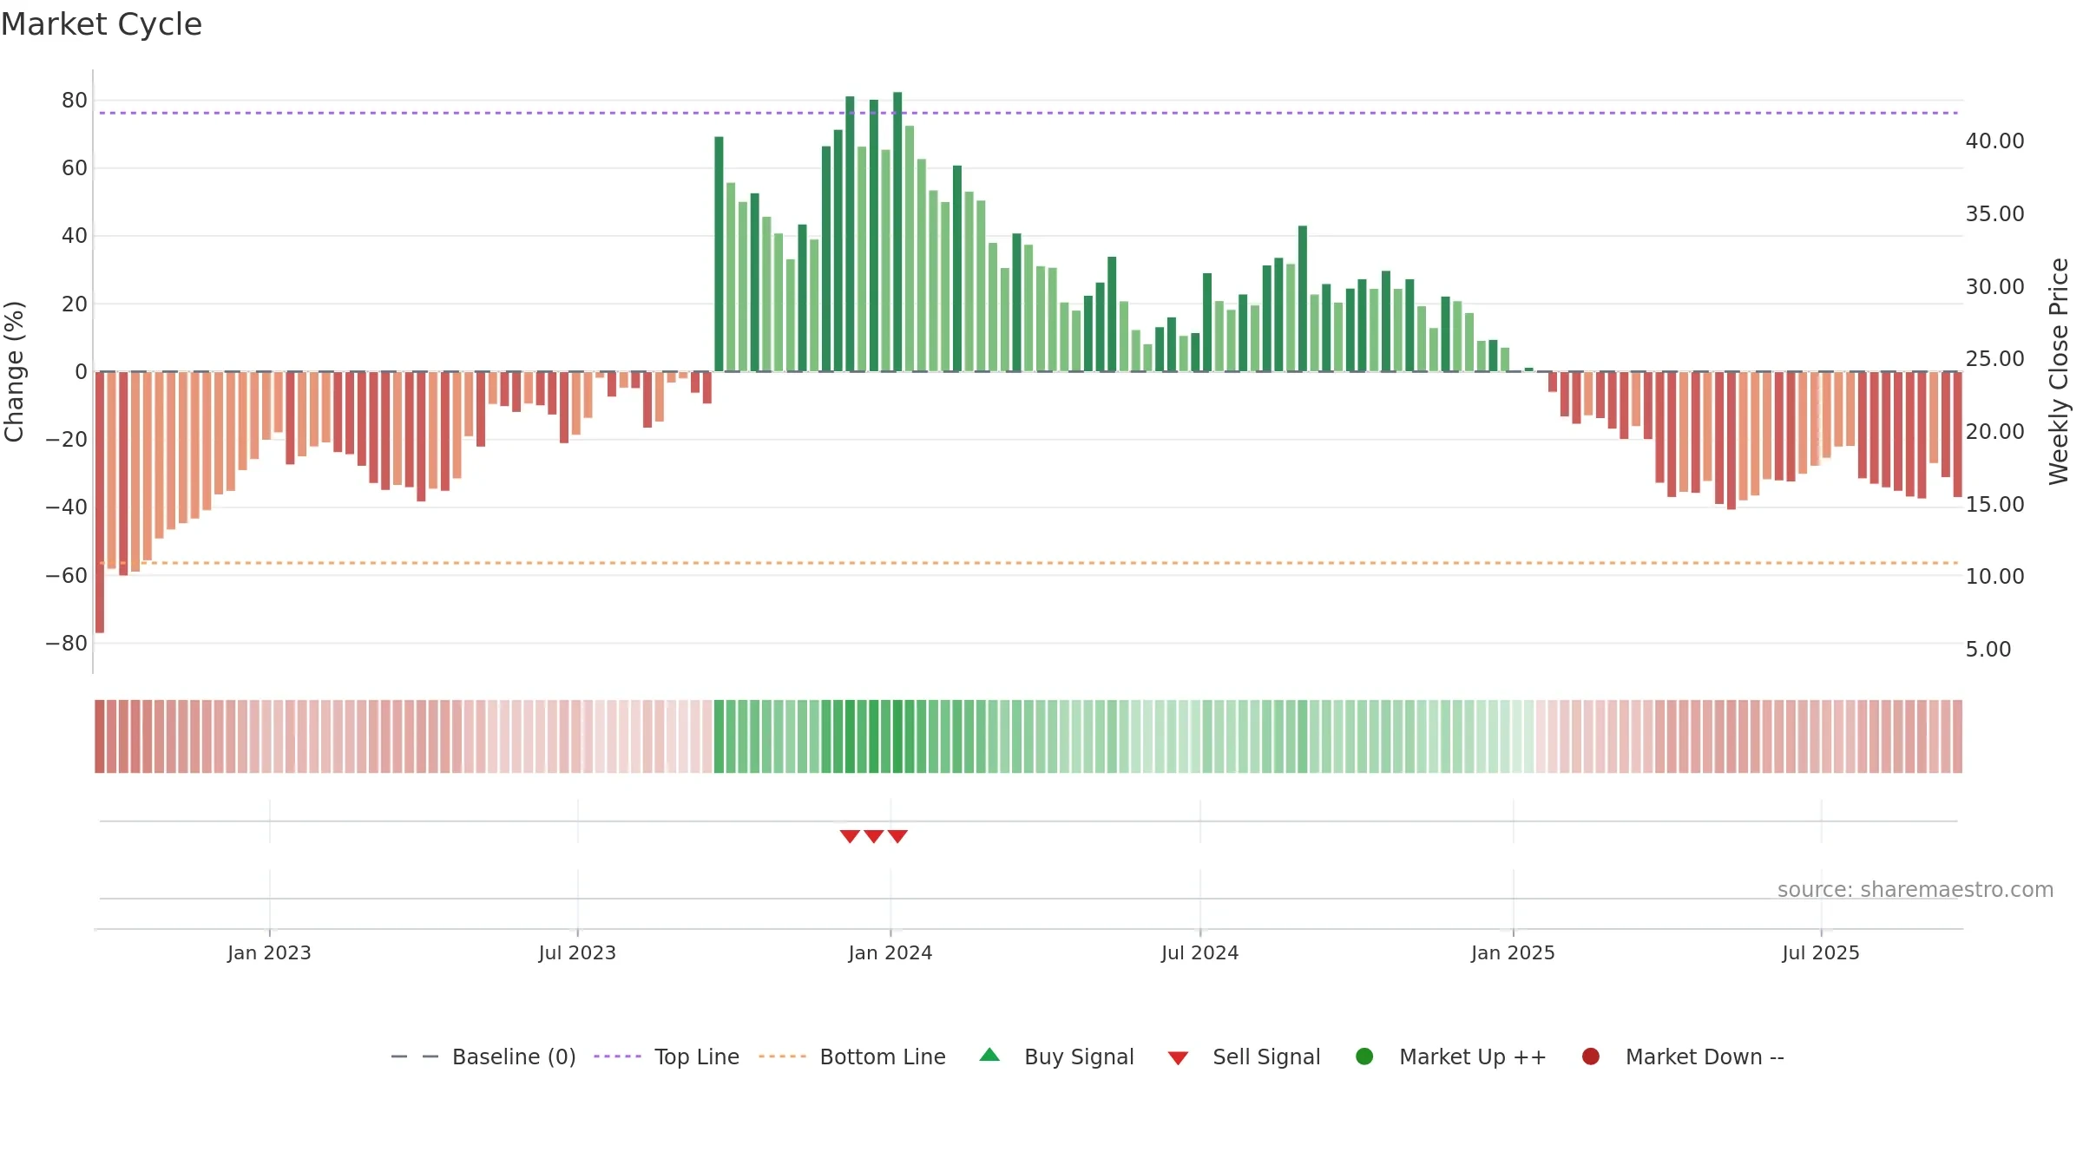Image resolution: width=2083 pixels, height=1171 pixels.
Task: Click the Weekly Close Price axis title
Action: click(x=2059, y=371)
